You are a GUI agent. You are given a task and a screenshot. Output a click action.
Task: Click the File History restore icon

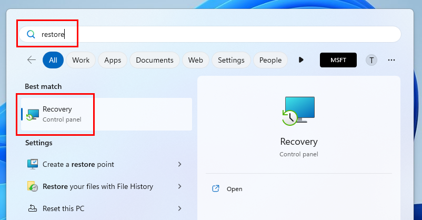click(x=33, y=186)
